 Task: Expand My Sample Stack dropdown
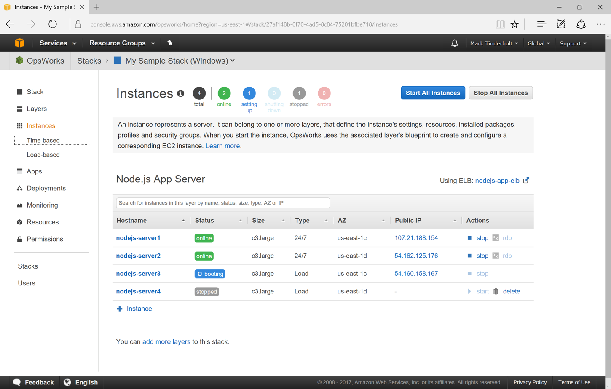tap(180, 61)
